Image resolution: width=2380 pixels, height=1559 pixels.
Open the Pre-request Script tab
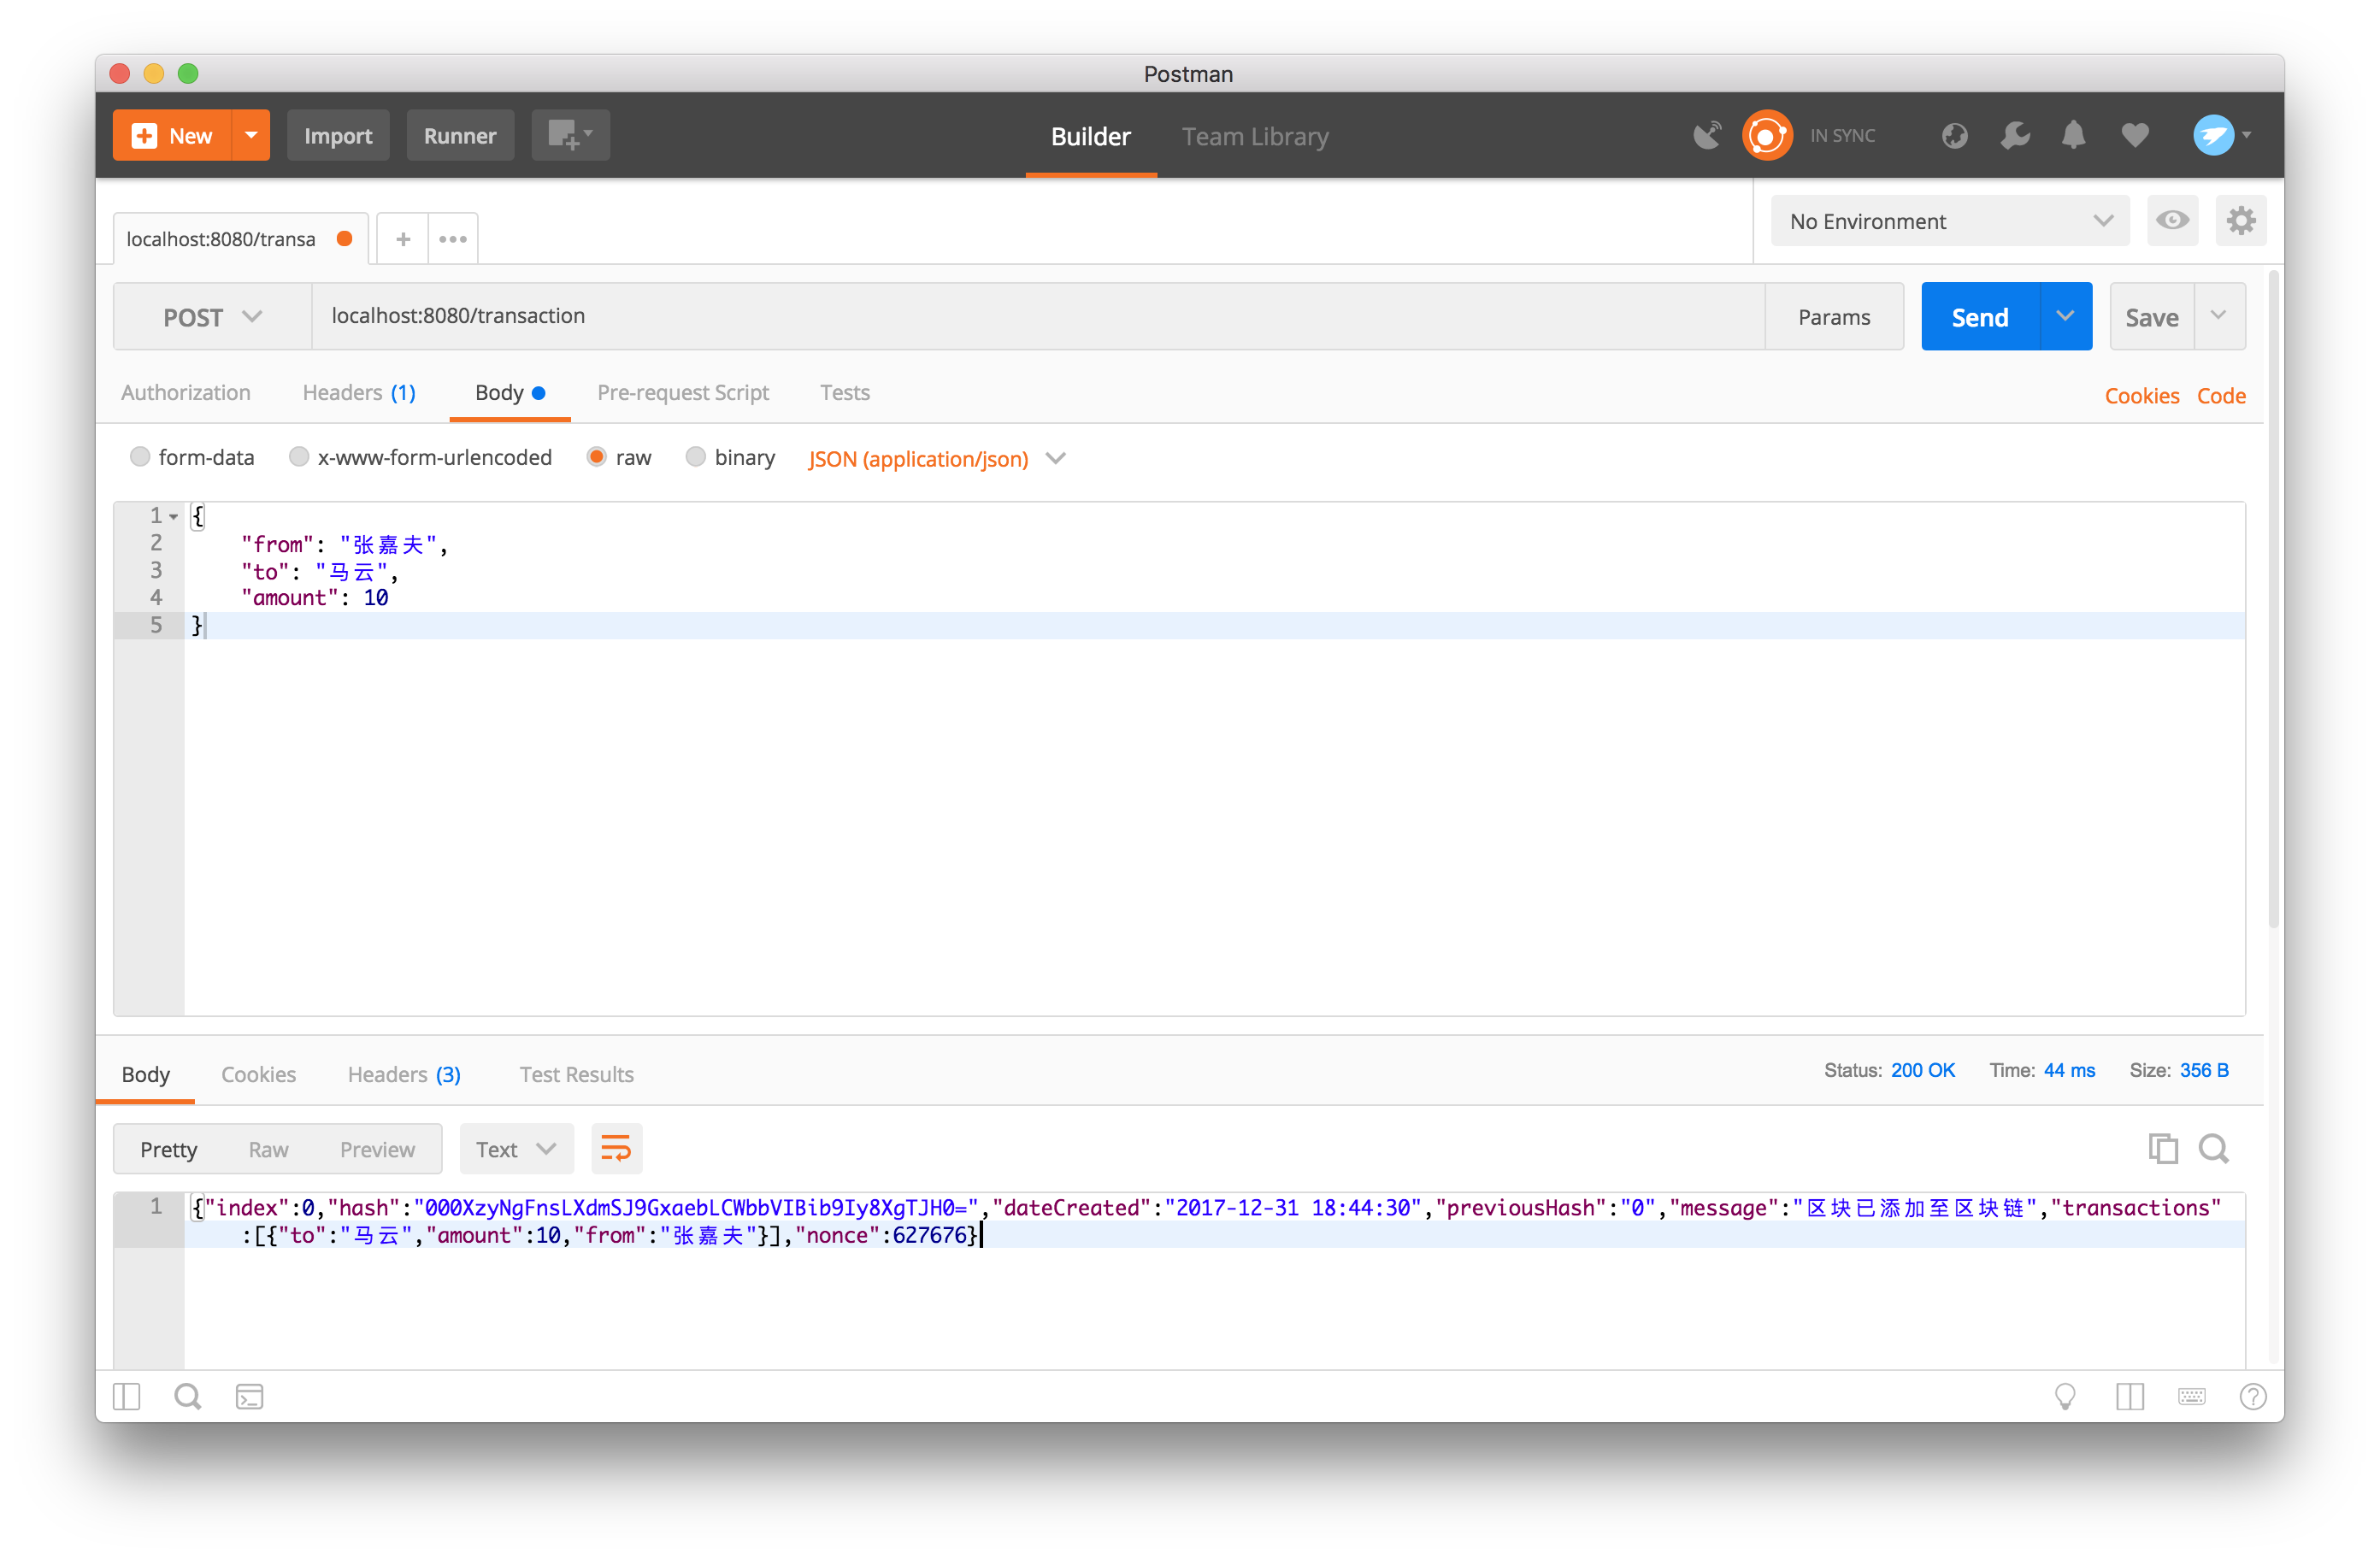coord(683,392)
